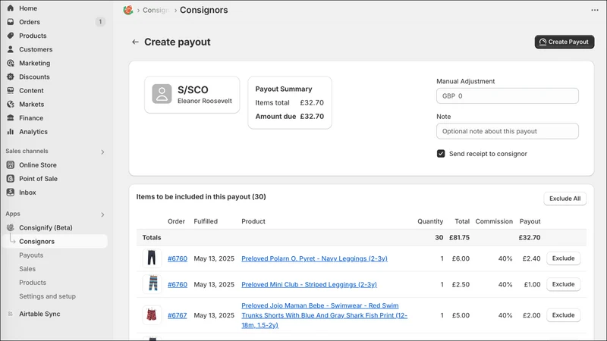Screen dimensions: 607x341
Task: Click the Finance bank icon
Action: pyautogui.click(x=11, y=118)
